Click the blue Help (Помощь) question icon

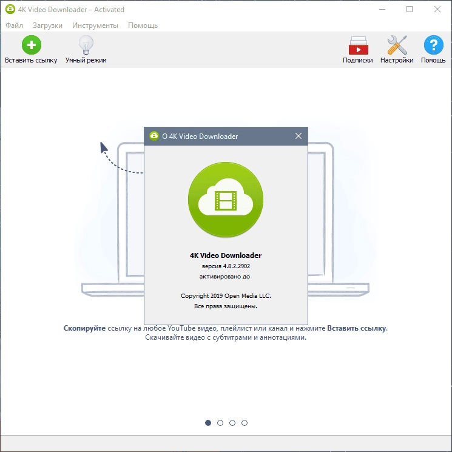[433, 45]
